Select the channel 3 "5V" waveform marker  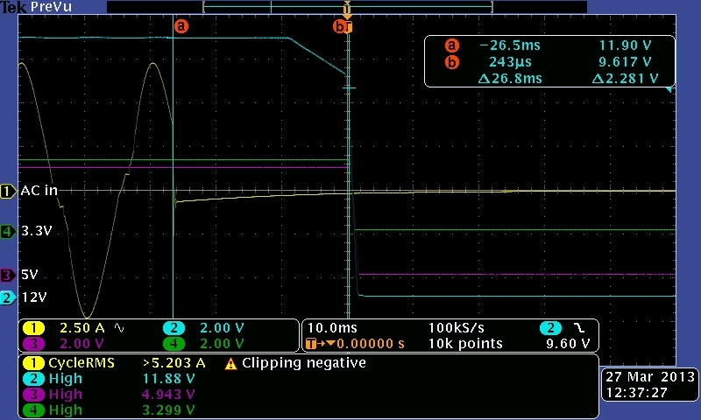point(8,275)
